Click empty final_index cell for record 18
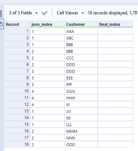The height and width of the screenshot is (151, 138). pos(115,145)
